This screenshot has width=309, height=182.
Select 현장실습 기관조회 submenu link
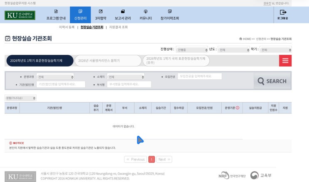92,27
